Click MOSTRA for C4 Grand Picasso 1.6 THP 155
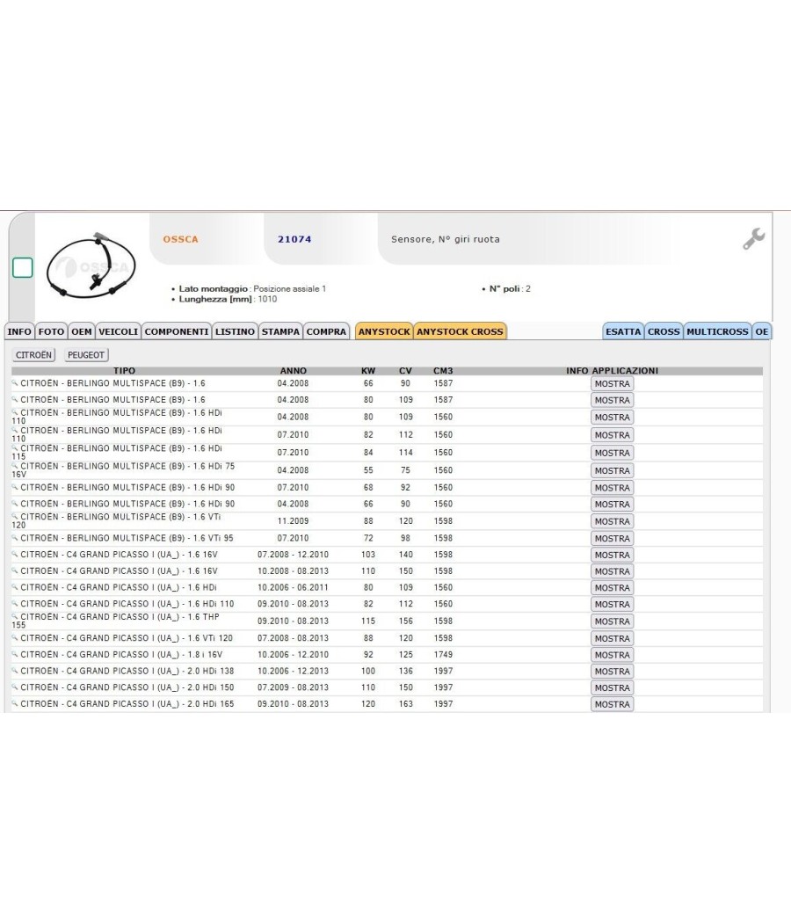Viewport: 791px width, 923px height. tap(612, 621)
